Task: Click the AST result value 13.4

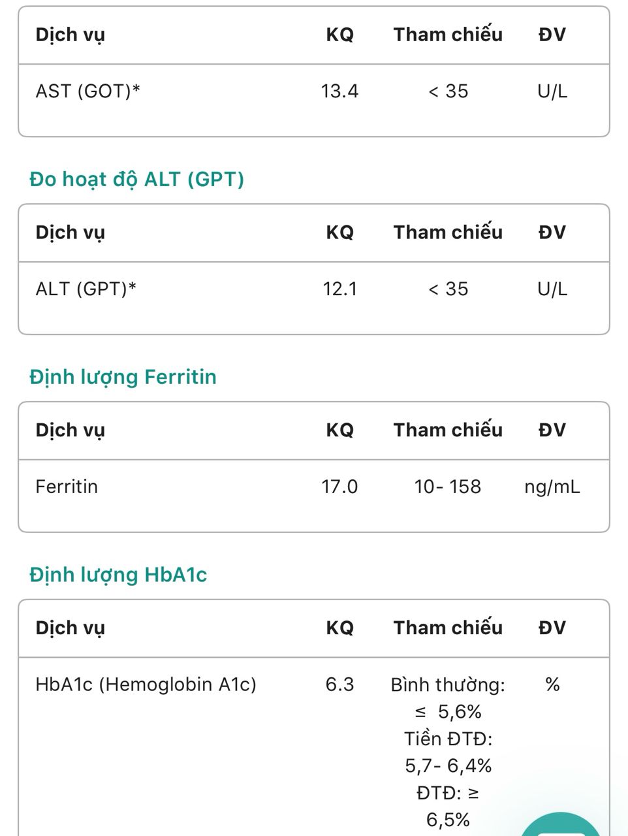Action: point(339,91)
